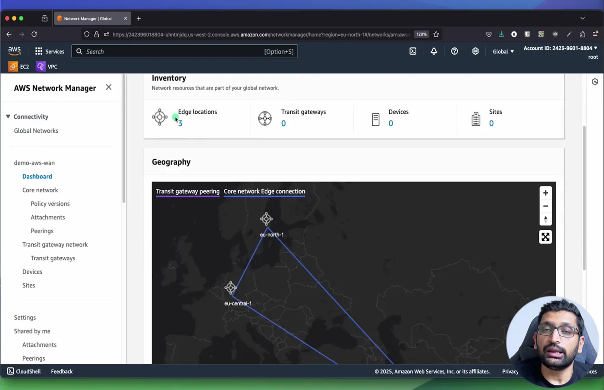
Task: Click the Transit gateway peering legend tab
Action: click(x=188, y=191)
